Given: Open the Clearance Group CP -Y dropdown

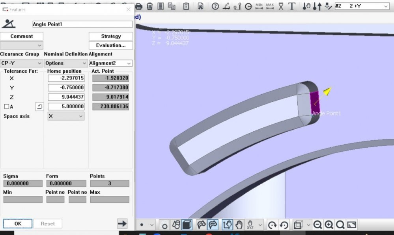Looking at the screenshot, I should [x=22, y=63].
